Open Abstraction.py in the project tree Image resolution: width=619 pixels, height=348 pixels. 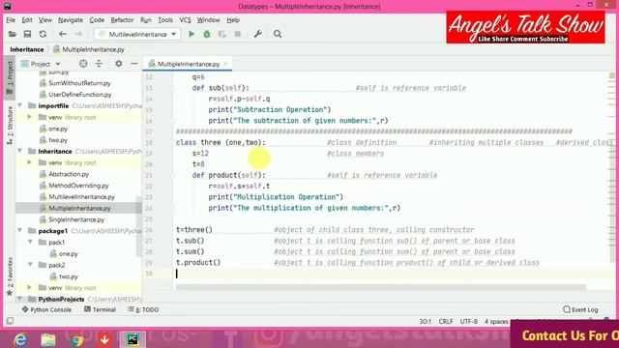click(x=69, y=174)
